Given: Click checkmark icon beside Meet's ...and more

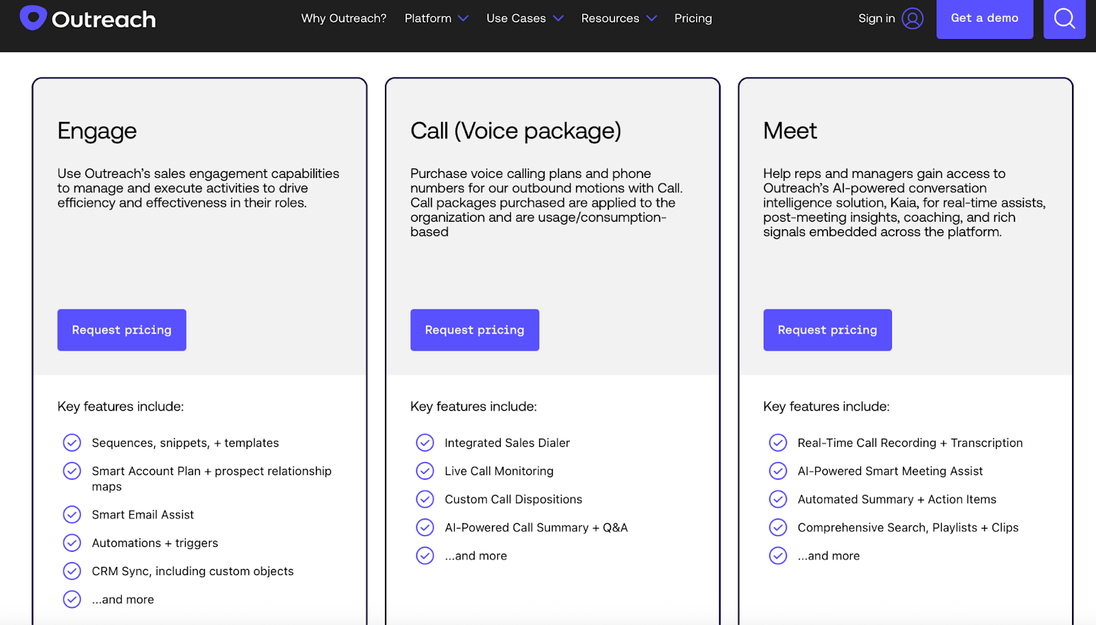Looking at the screenshot, I should click(778, 555).
